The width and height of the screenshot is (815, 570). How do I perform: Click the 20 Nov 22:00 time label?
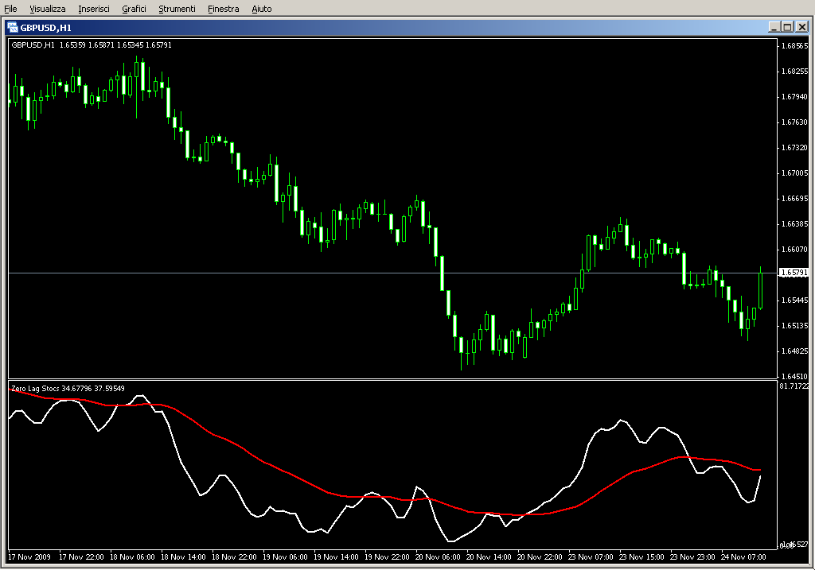coord(540,556)
